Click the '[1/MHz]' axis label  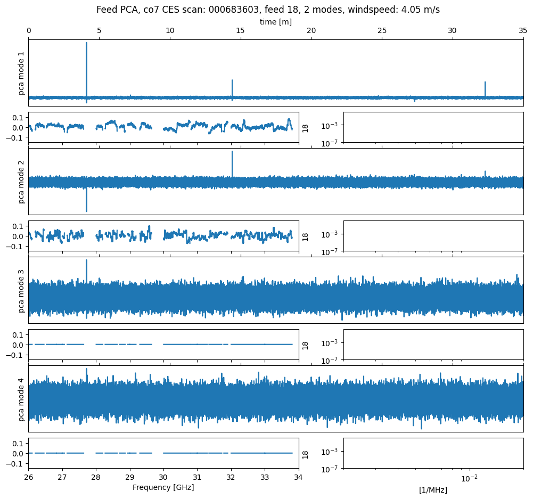(x=433, y=490)
